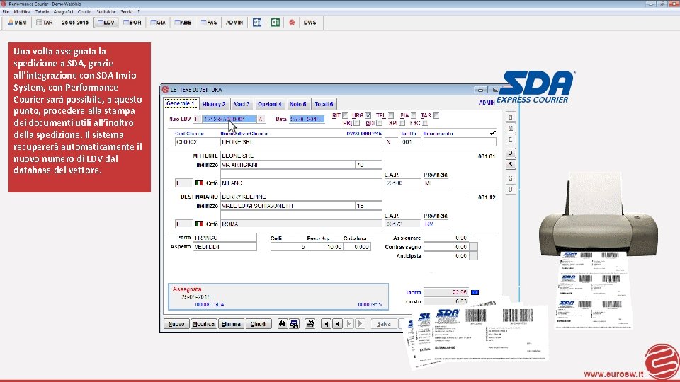Switch to the History 2 tab
Screen dimensions: 680x382
click(214, 104)
